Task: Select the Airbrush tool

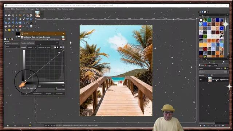Action: tap(24, 26)
